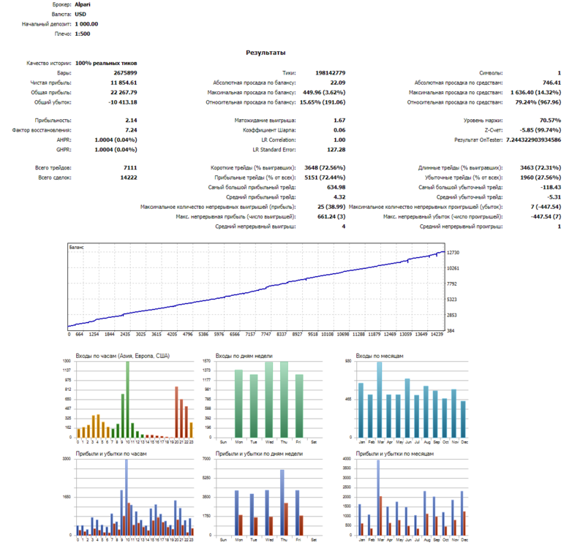Click the "Коэффициент Шарпа:" label
This screenshot has height=548, width=580.
269,130
